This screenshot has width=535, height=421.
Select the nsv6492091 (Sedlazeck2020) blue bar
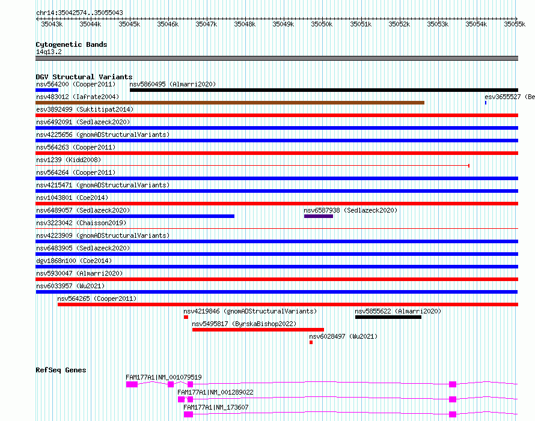click(x=277, y=128)
